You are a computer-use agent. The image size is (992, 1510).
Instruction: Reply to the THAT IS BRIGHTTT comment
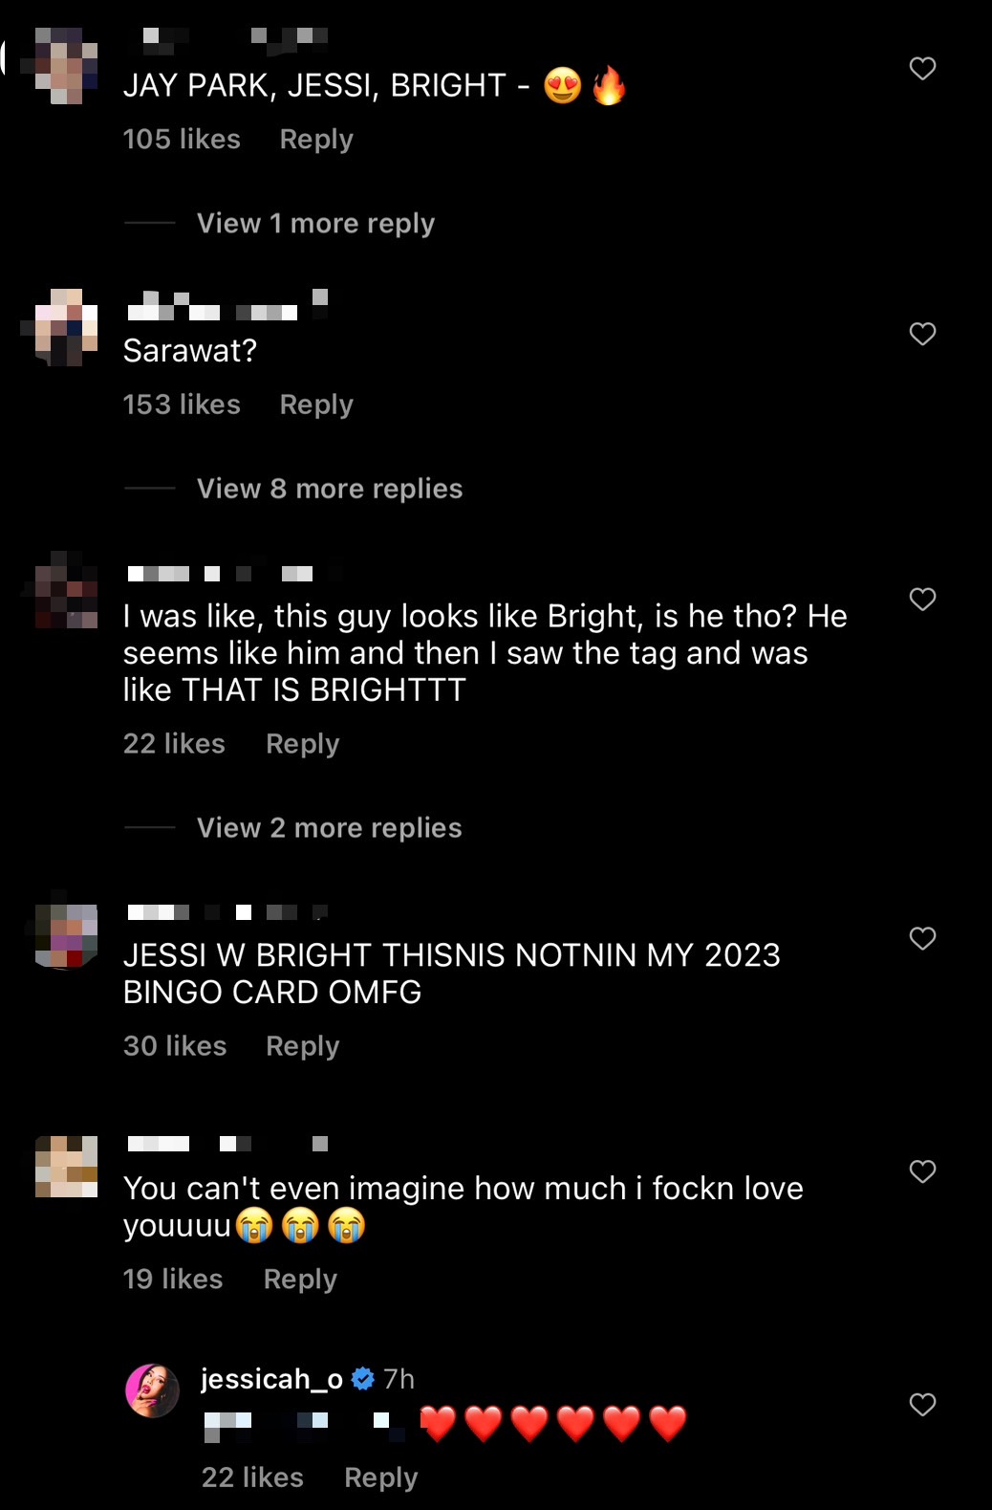[x=302, y=744]
